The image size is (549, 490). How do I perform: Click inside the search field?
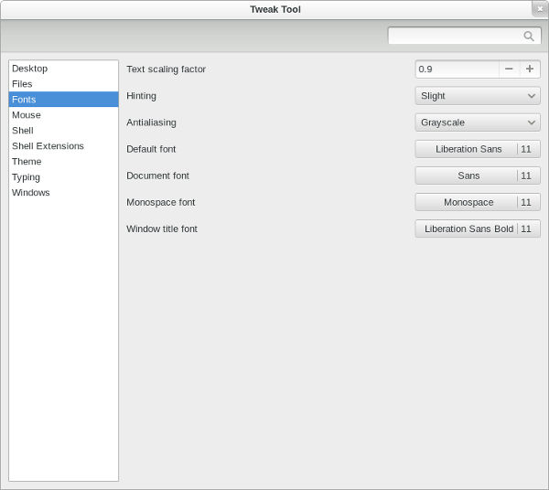tap(464, 36)
